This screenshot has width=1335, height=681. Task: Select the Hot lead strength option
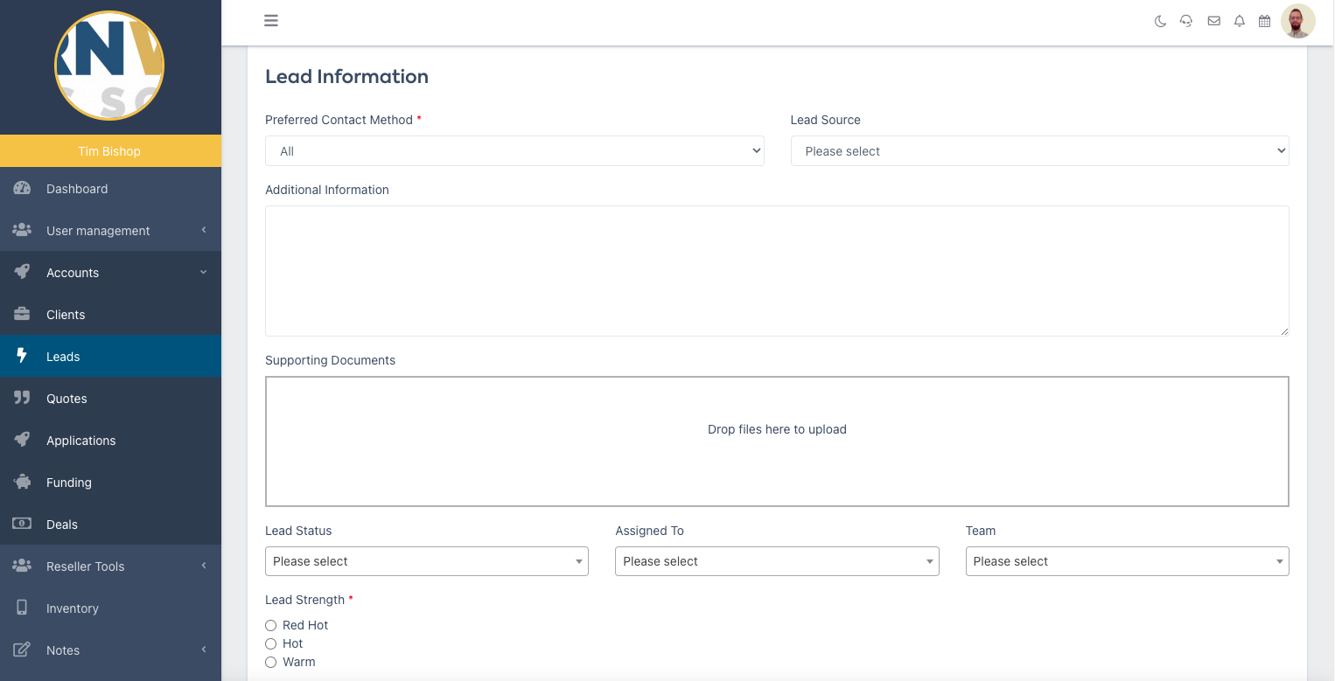click(271, 644)
